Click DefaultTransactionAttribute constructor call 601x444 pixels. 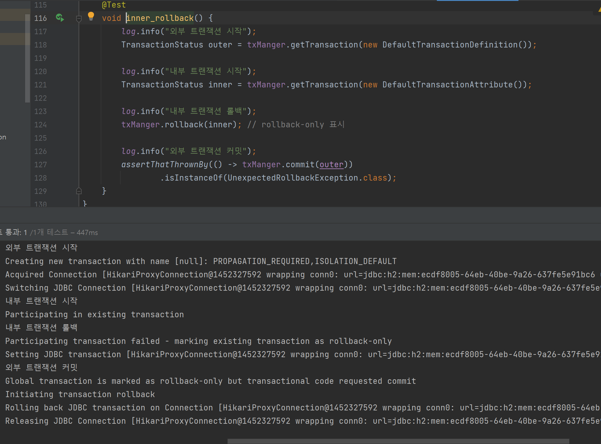pyautogui.click(x=447, y=85)
